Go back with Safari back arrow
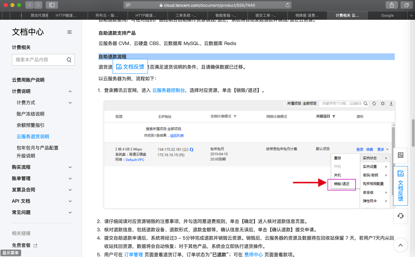This screenshot has width=415, height=257. tap(30, 5)
